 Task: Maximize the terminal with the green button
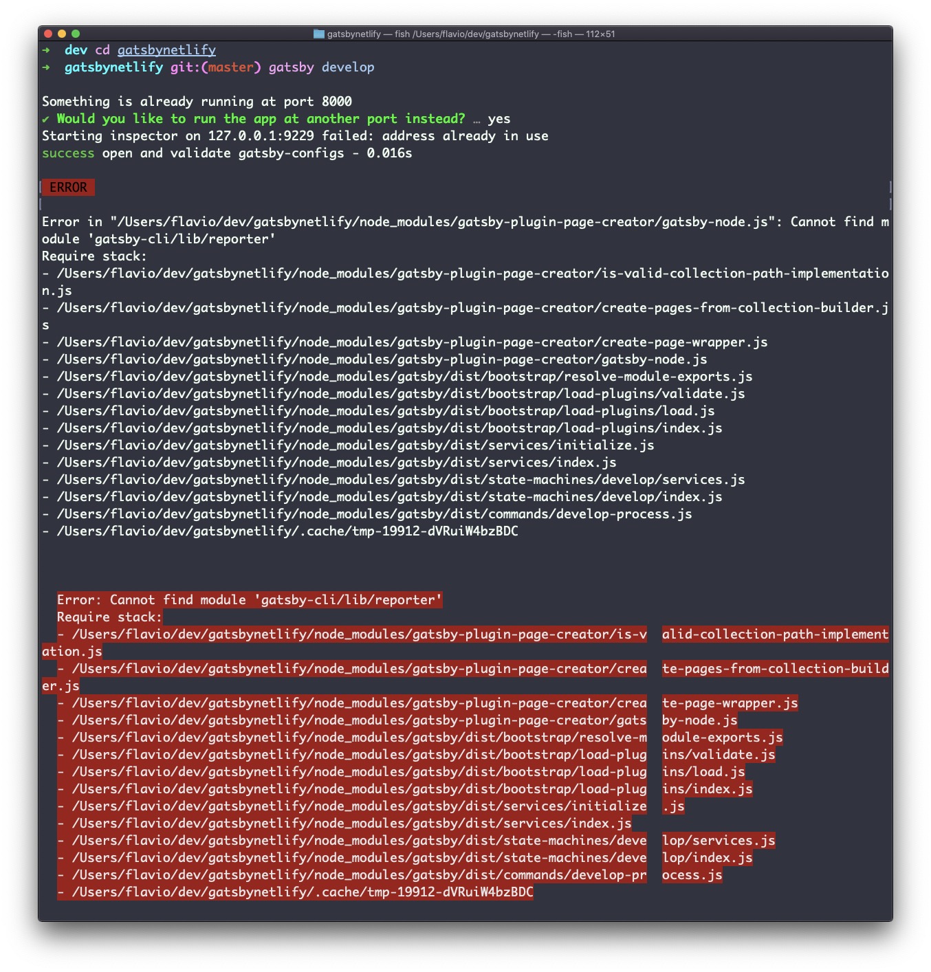tap(76, 34)
